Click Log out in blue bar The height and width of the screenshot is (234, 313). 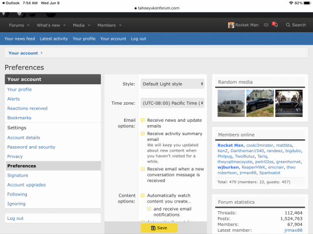[x=138, y=39]
